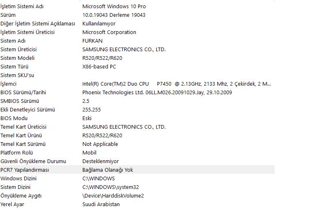Select the İşlemci Intel Core 2 Duo row
Screen dimensions: 314x209
tap(137, 84)
